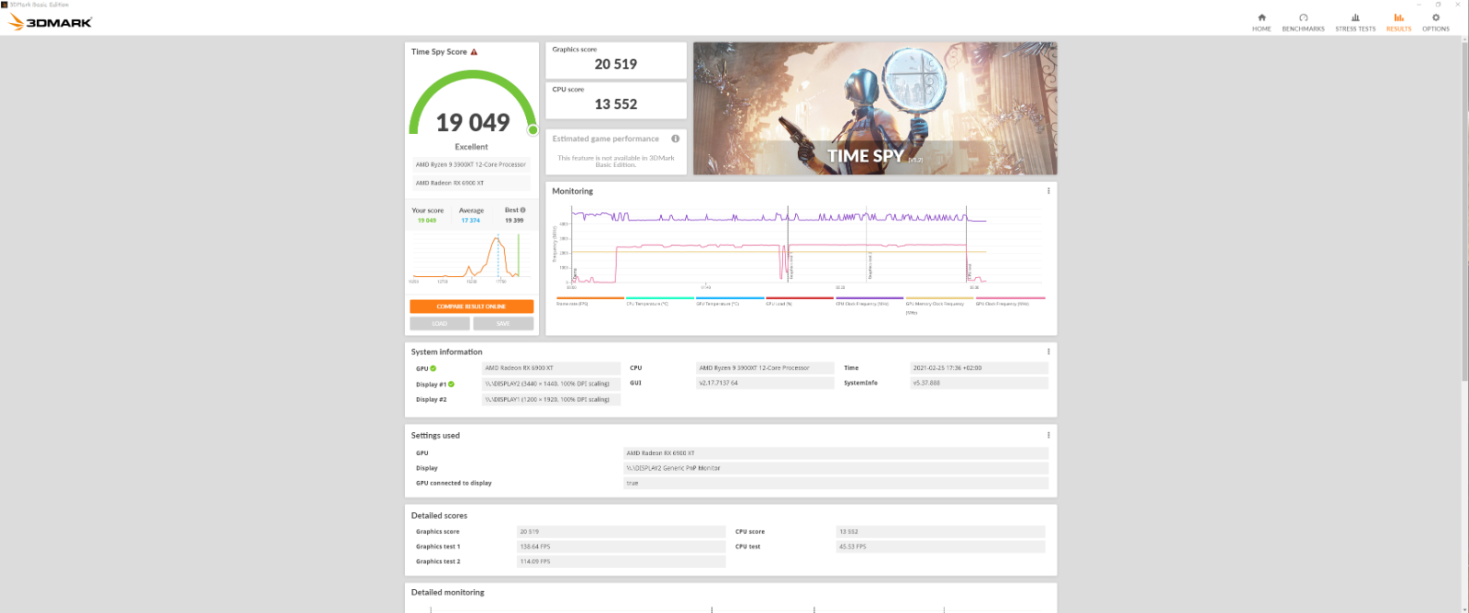The width and height of the screenshot is (1469, 613).
Task: Click Settings used Display Generic PnP Monitor
Action: pos(835,468)
